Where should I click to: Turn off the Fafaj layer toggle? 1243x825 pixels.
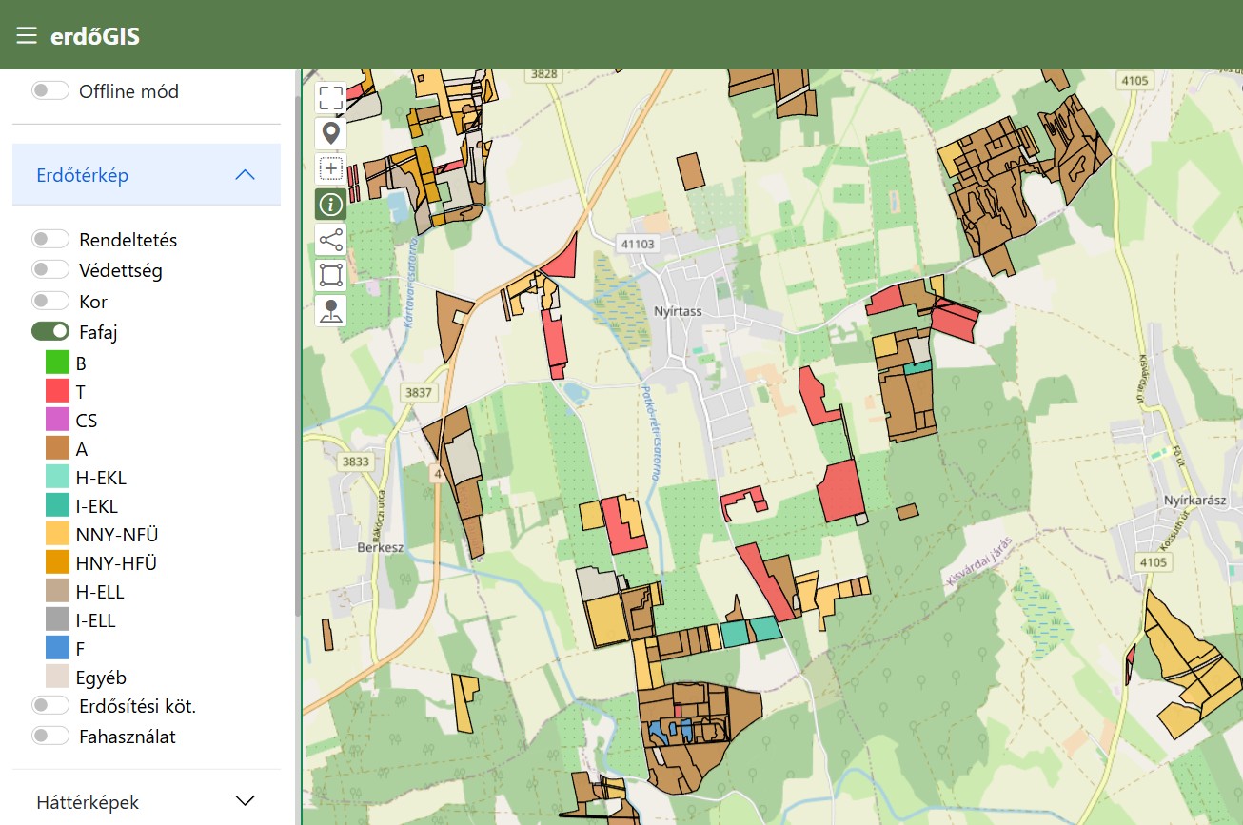point(50,331)
